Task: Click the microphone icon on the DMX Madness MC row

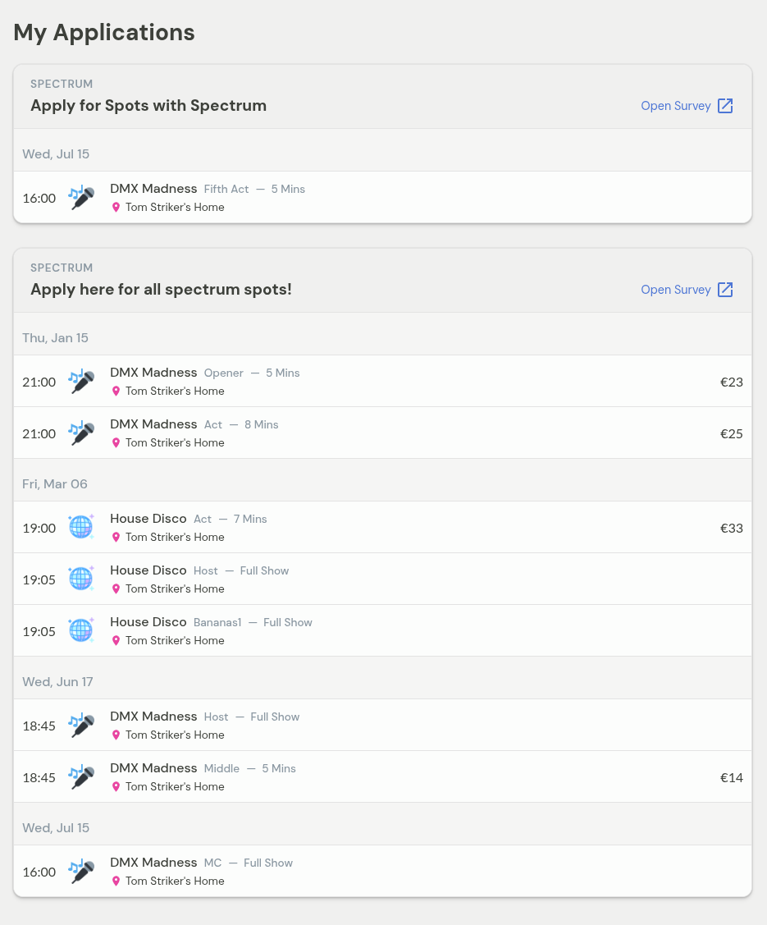Action: [81, 871]
